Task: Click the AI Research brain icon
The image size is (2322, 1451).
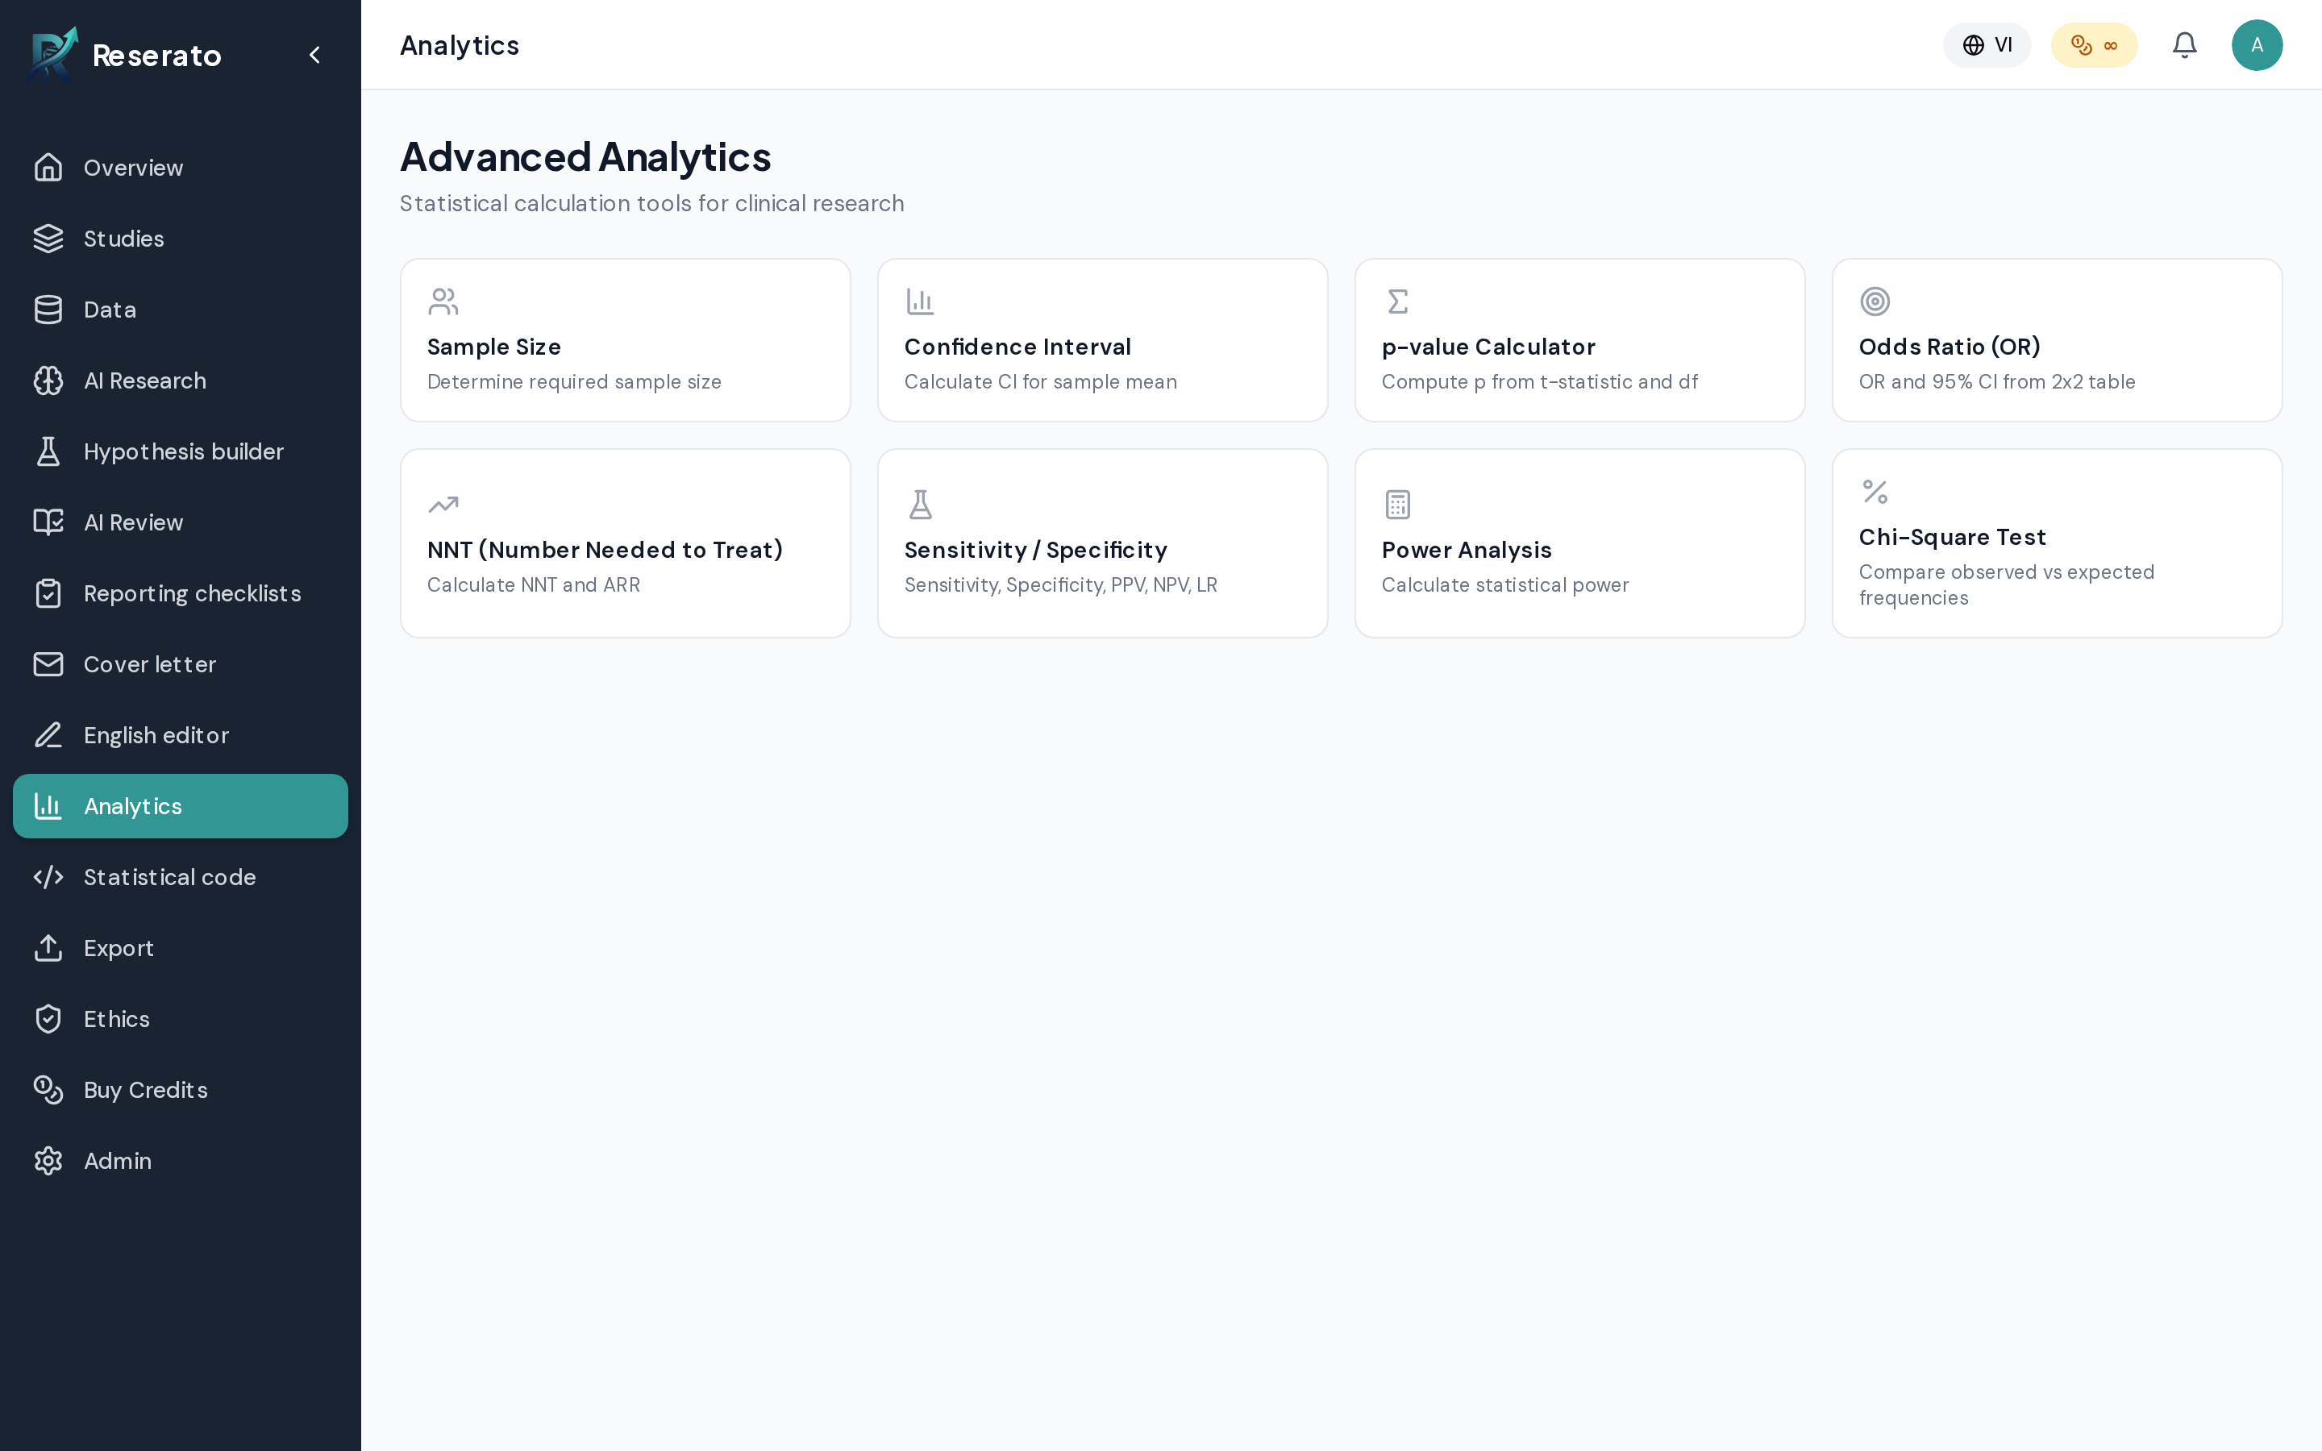Action: (x=48, y=381)
